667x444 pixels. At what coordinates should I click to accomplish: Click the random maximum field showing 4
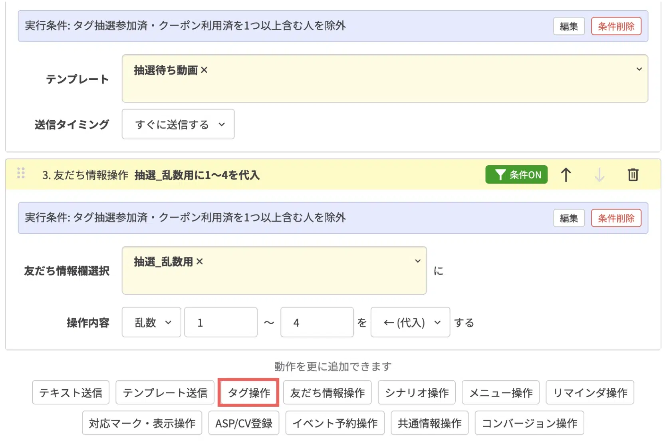click(317, 322)
